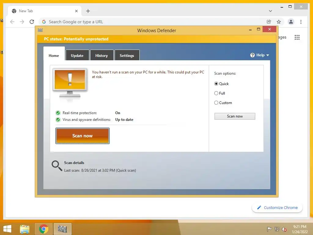
Task: Open the Google apps grid icon
Action: [297, 37]
